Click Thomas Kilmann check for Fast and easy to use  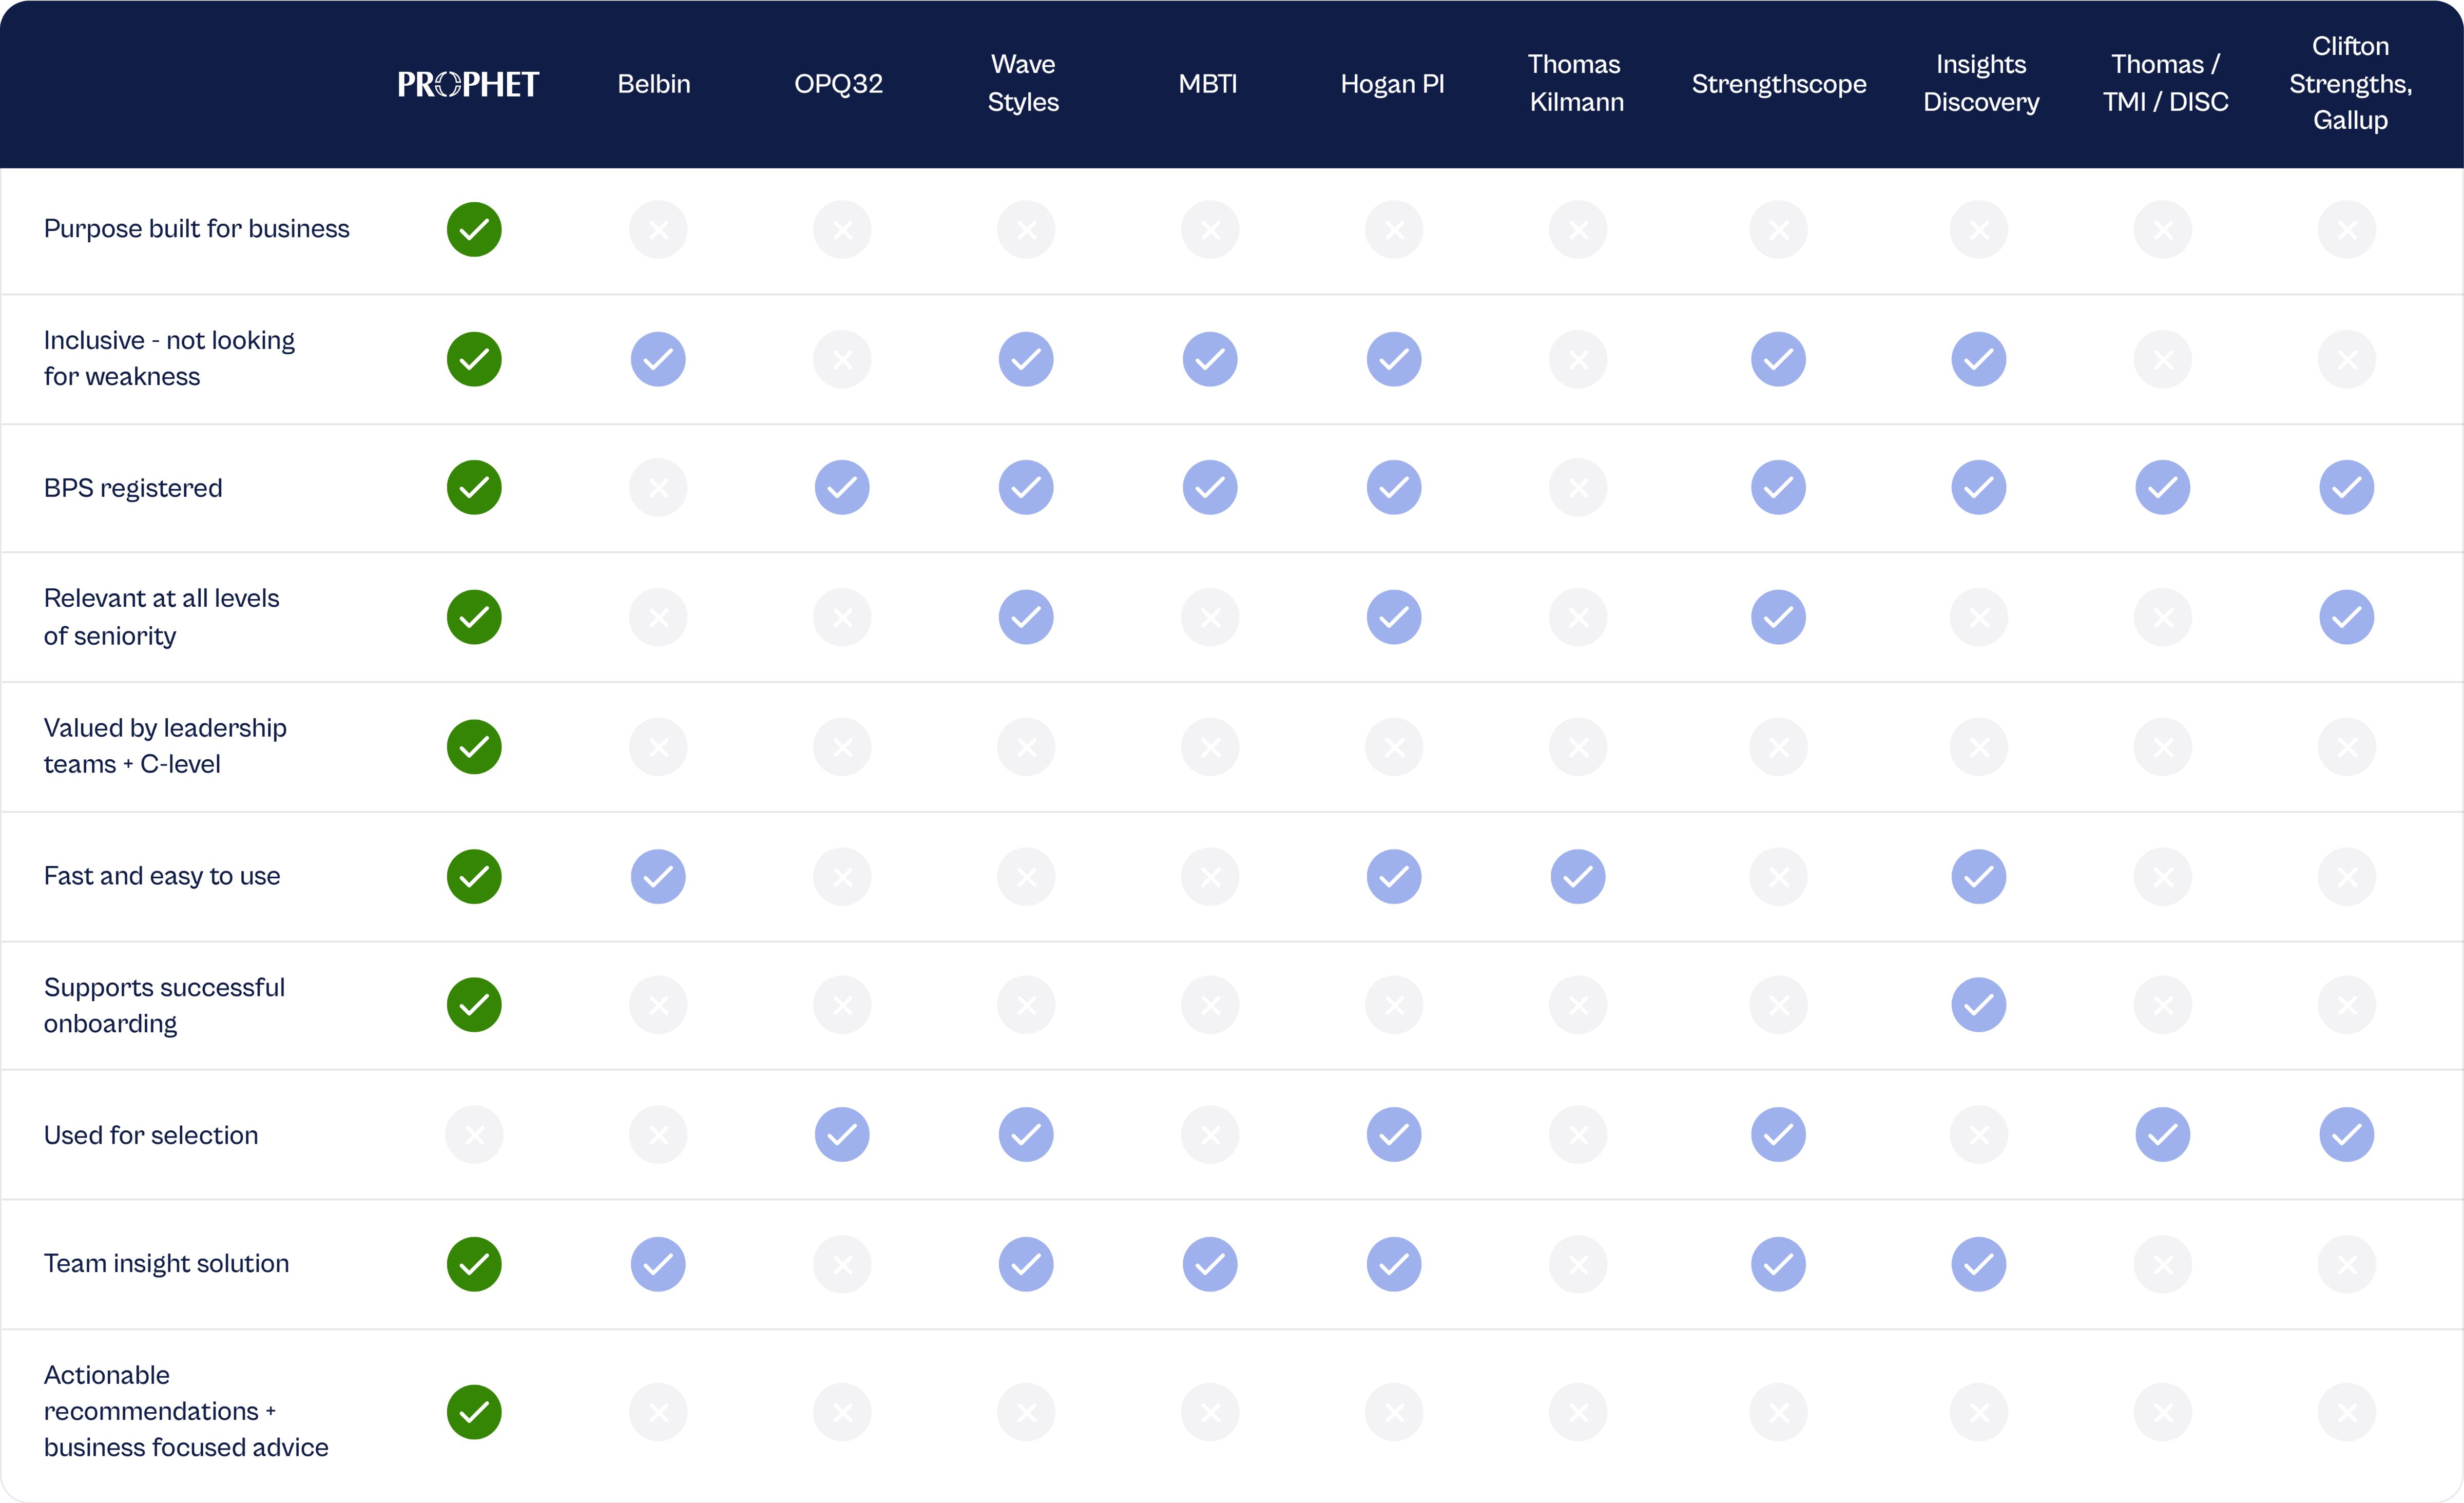pos(1578,877)
